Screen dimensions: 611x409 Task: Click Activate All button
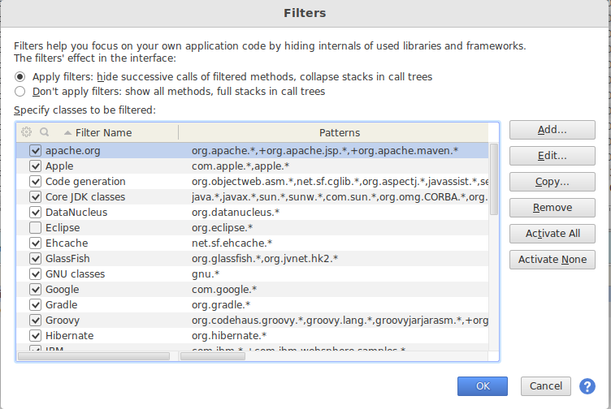pos(552,234)
